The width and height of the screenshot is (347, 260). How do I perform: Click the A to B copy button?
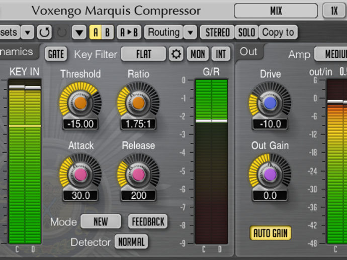tap(129, 32)
